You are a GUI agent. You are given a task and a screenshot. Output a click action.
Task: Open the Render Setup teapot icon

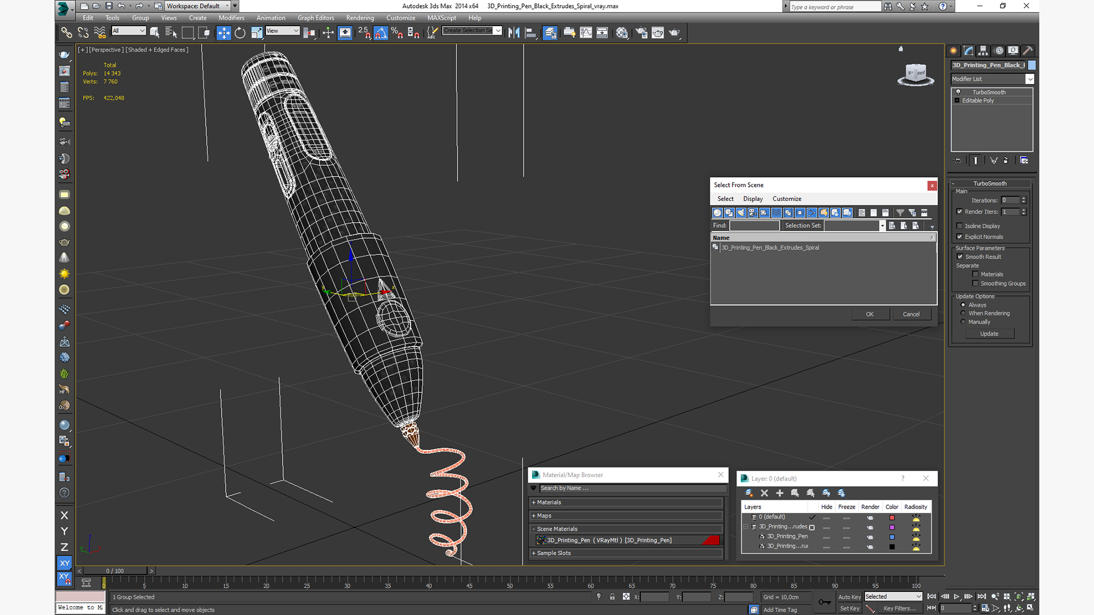642,32
